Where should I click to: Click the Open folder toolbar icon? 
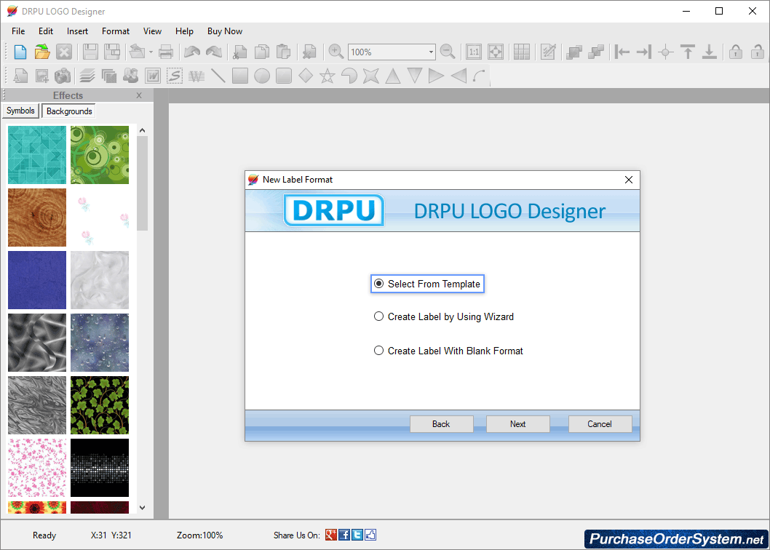tap(42, 52)
